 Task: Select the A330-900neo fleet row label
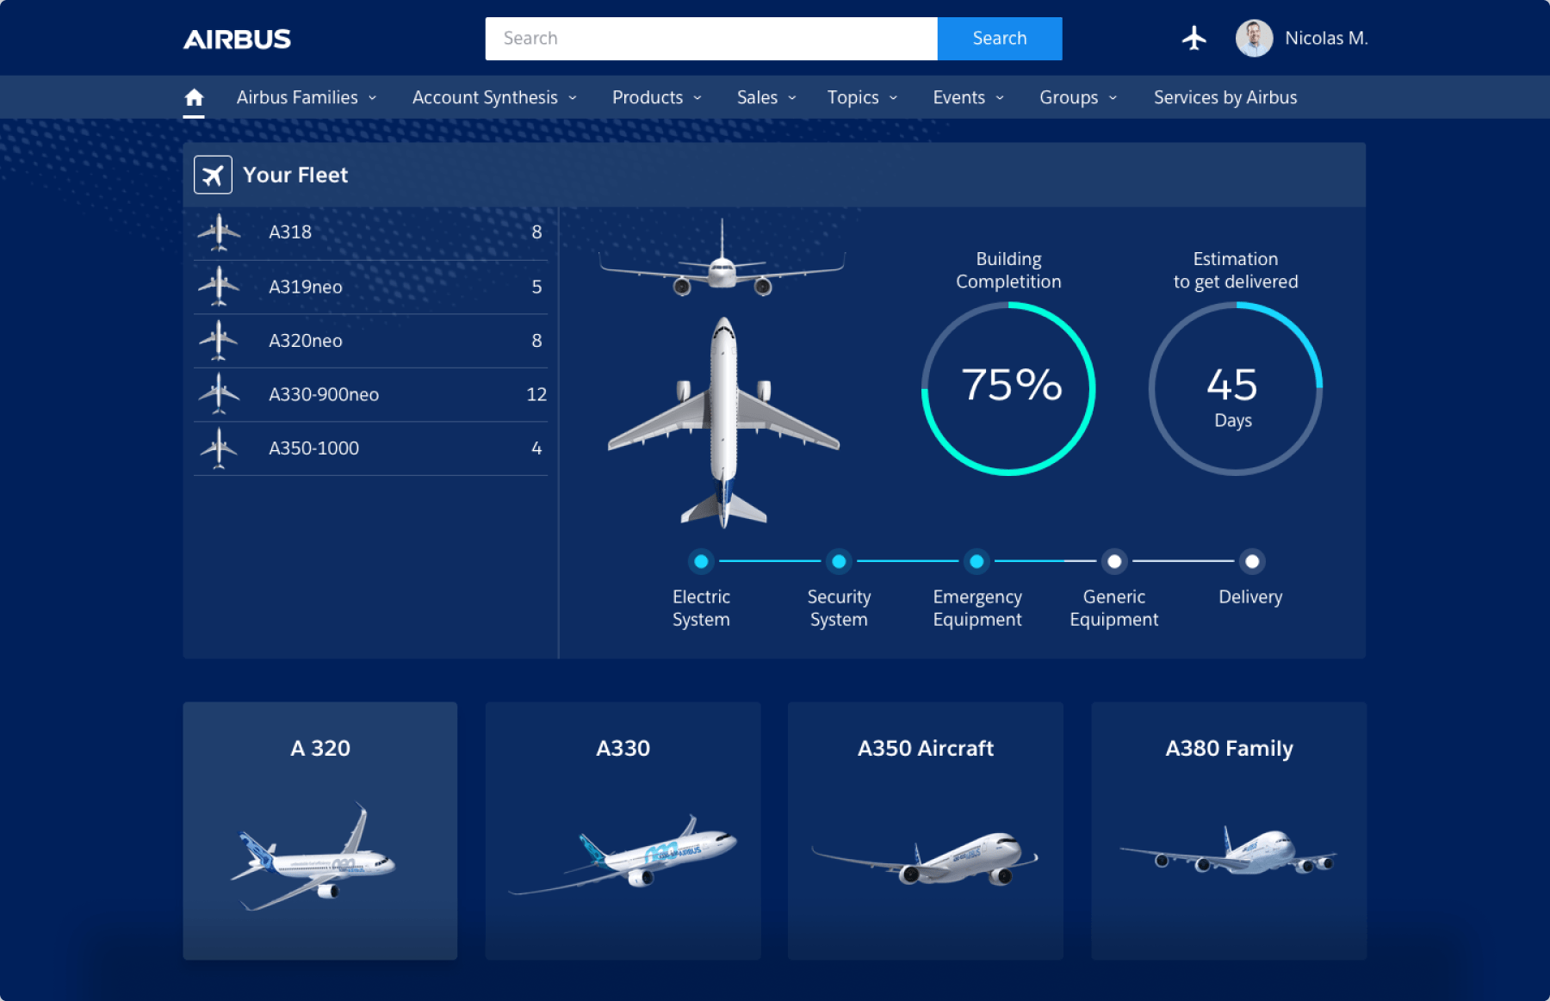[x=324, y=394]
